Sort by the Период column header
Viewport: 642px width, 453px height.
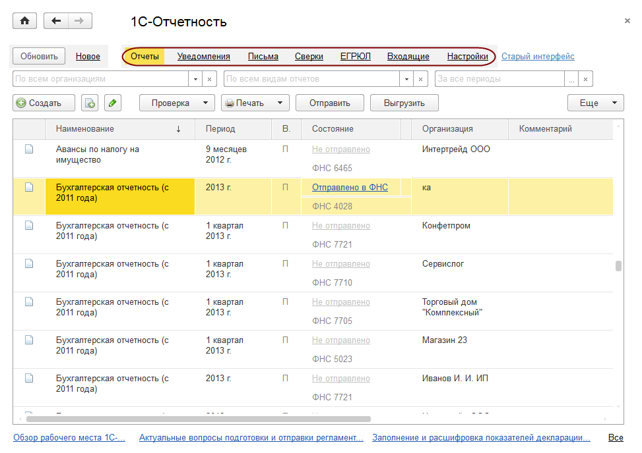pyautogui.click(x=220, y=129)
